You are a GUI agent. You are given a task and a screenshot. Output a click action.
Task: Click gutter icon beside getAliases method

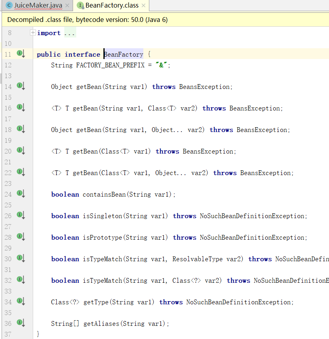[20, 323]
